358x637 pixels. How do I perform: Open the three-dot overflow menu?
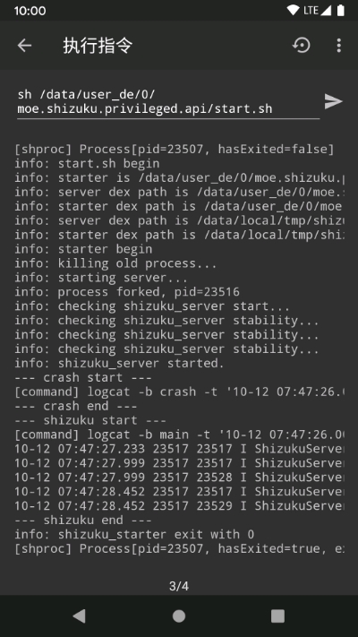(x=339, y=46)
